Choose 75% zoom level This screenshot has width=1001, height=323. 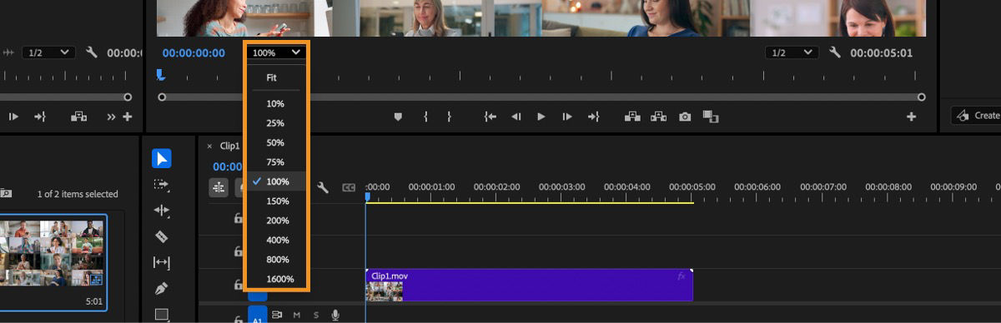pyautogui.click(x=276, y=162)
